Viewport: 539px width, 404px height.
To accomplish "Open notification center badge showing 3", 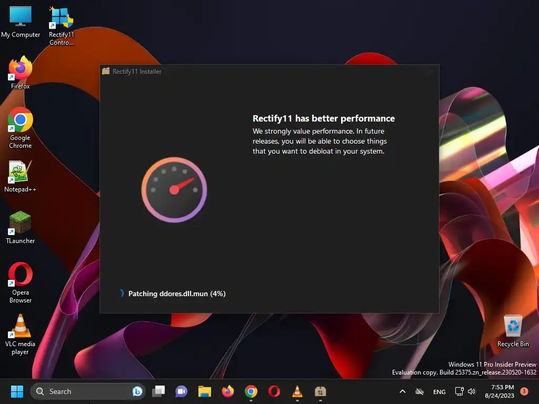I will (x=524, y=391).
